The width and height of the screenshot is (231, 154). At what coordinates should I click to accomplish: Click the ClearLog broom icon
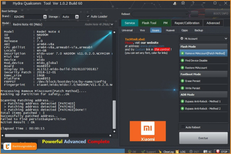click(x=160, y=152)
